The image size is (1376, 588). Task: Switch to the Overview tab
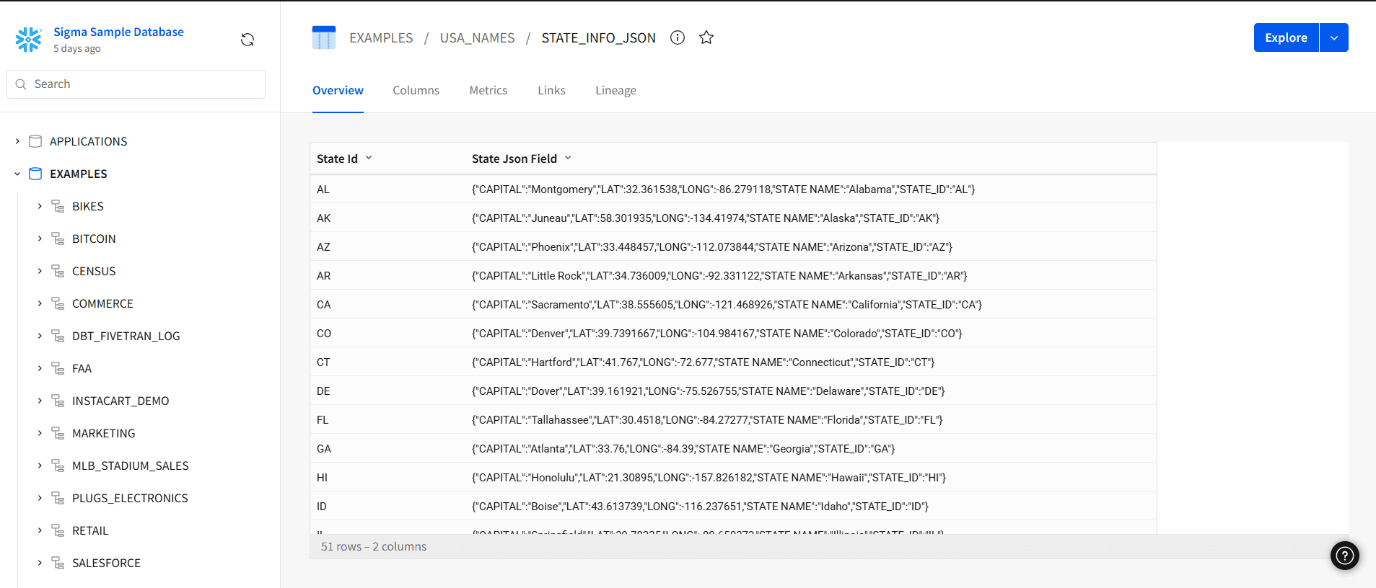click(338, 90)
